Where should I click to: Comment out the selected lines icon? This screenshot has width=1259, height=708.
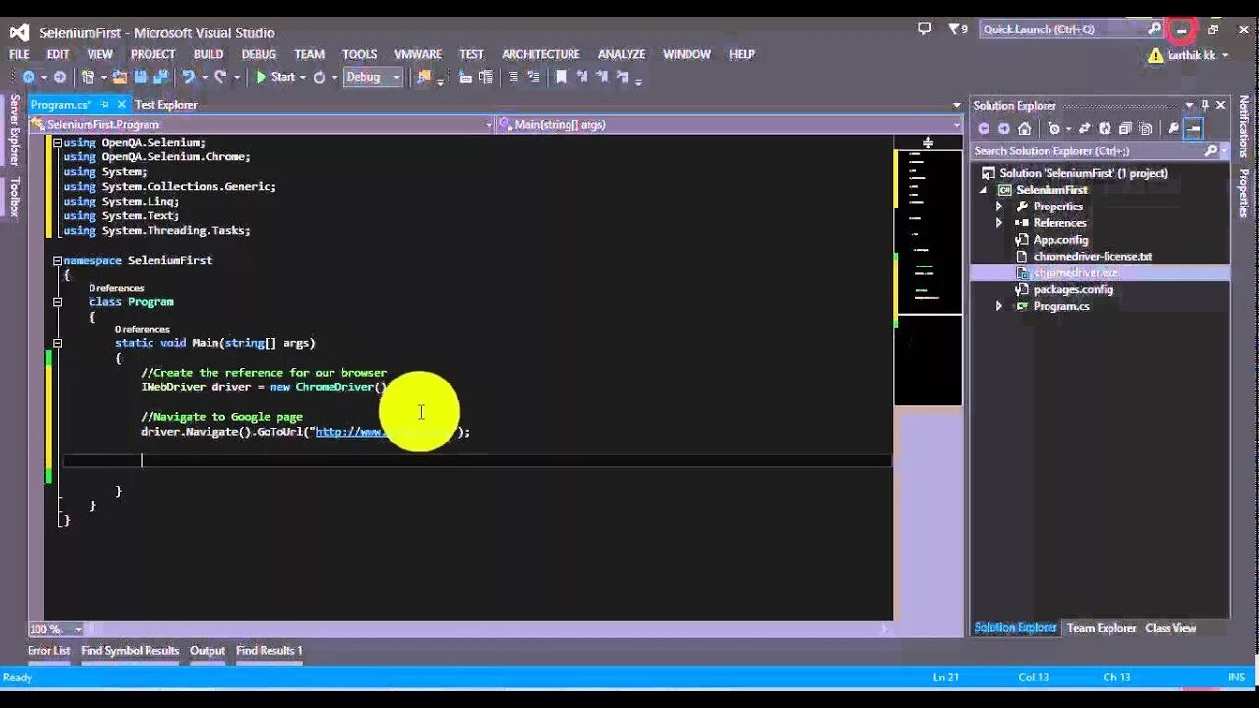(x=513, y=77)
